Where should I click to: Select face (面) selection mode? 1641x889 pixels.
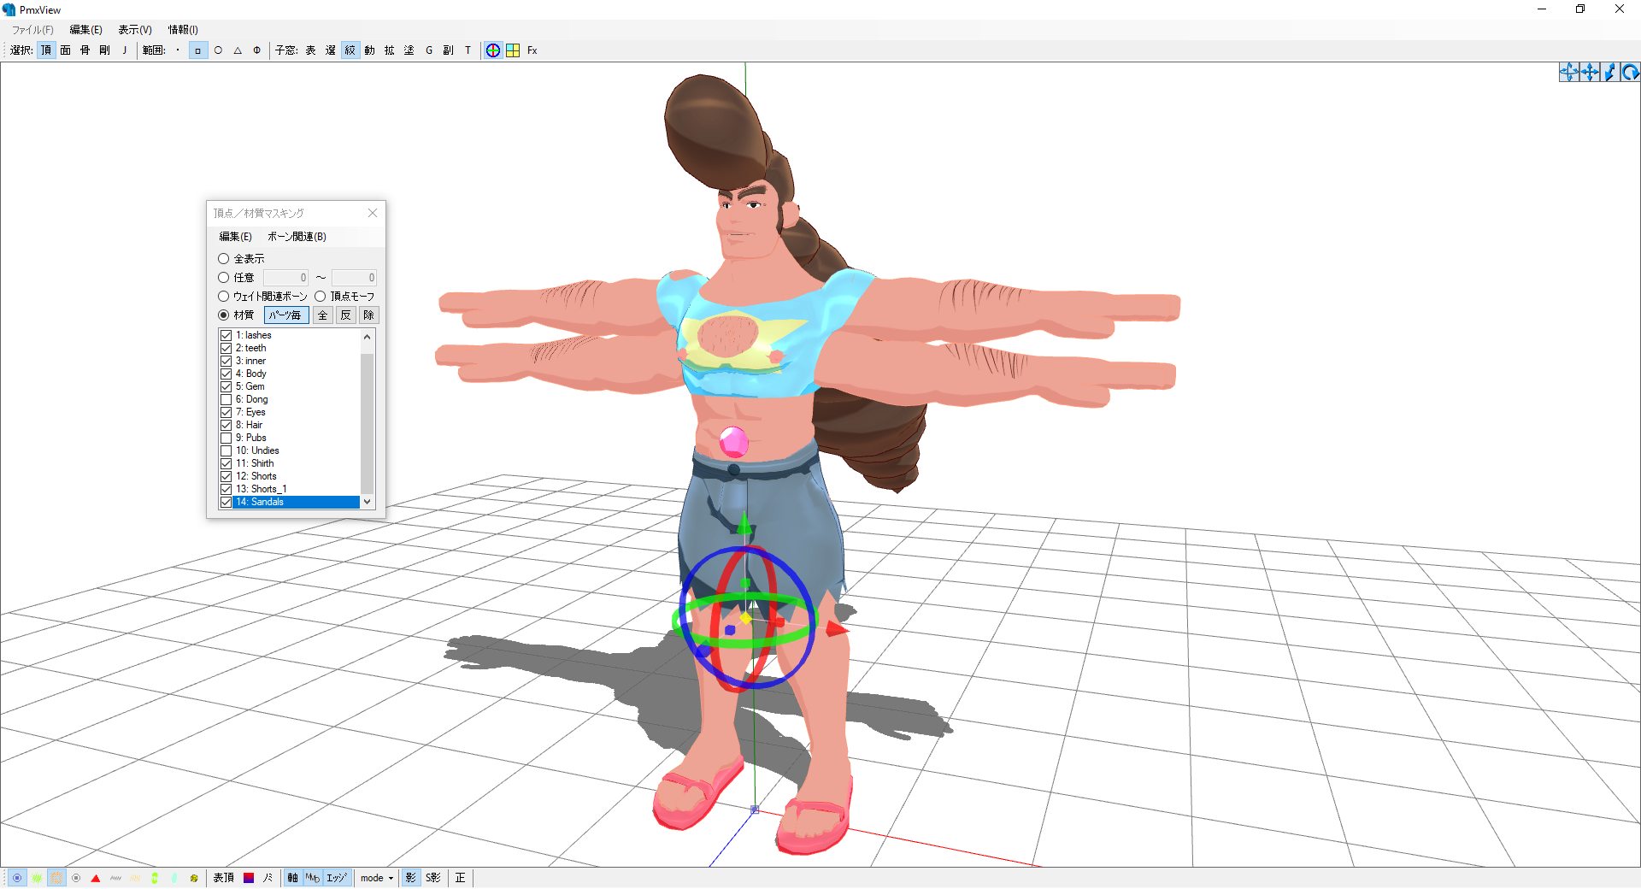[x=66, y=50]
